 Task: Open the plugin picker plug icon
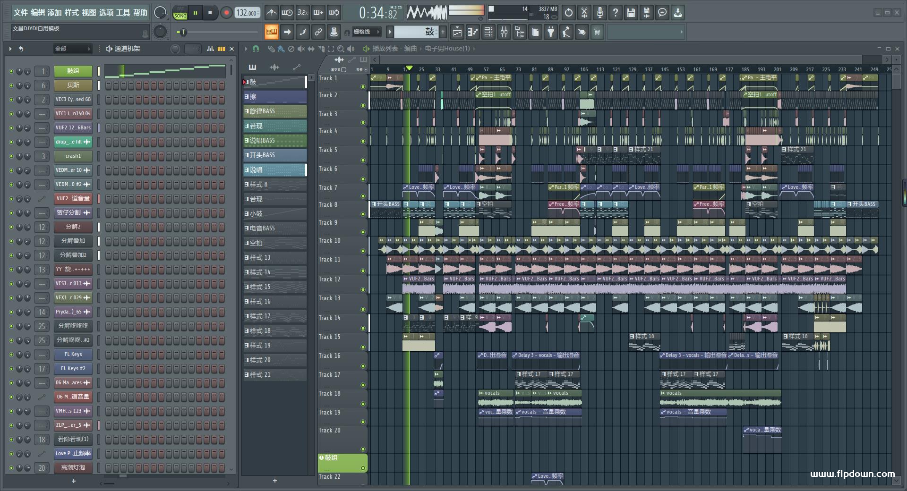[x=551, y=32]
